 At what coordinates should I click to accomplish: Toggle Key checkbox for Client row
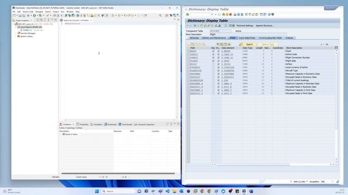click(213, 51)
